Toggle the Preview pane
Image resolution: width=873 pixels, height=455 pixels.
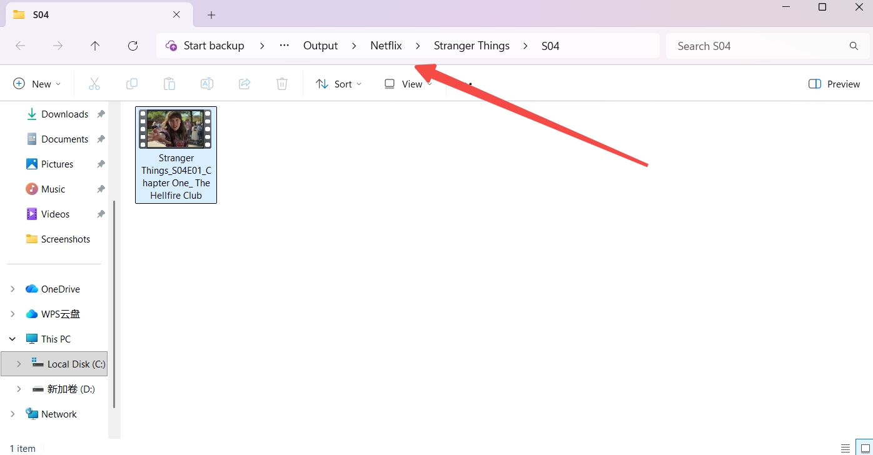[x=834, y=83]
